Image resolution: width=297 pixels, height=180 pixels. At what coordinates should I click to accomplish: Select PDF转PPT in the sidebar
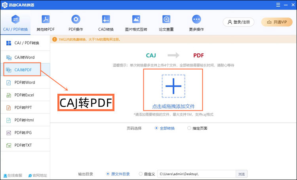(x=25, y=108)
